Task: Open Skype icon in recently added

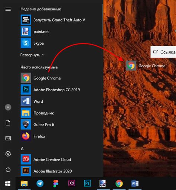Action: point(26,43)
